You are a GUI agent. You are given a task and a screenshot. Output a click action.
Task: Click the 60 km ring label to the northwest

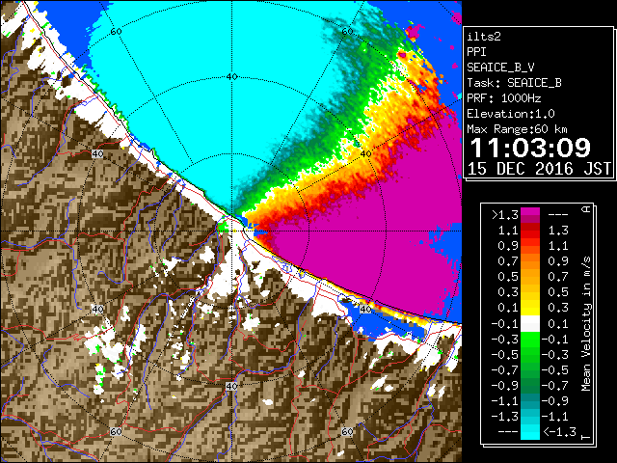(116, 32)
